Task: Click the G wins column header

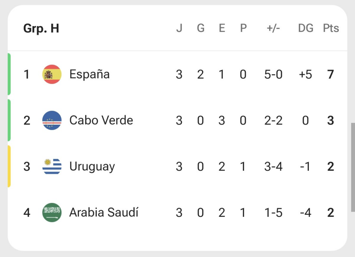Action: tap(201, 28)
